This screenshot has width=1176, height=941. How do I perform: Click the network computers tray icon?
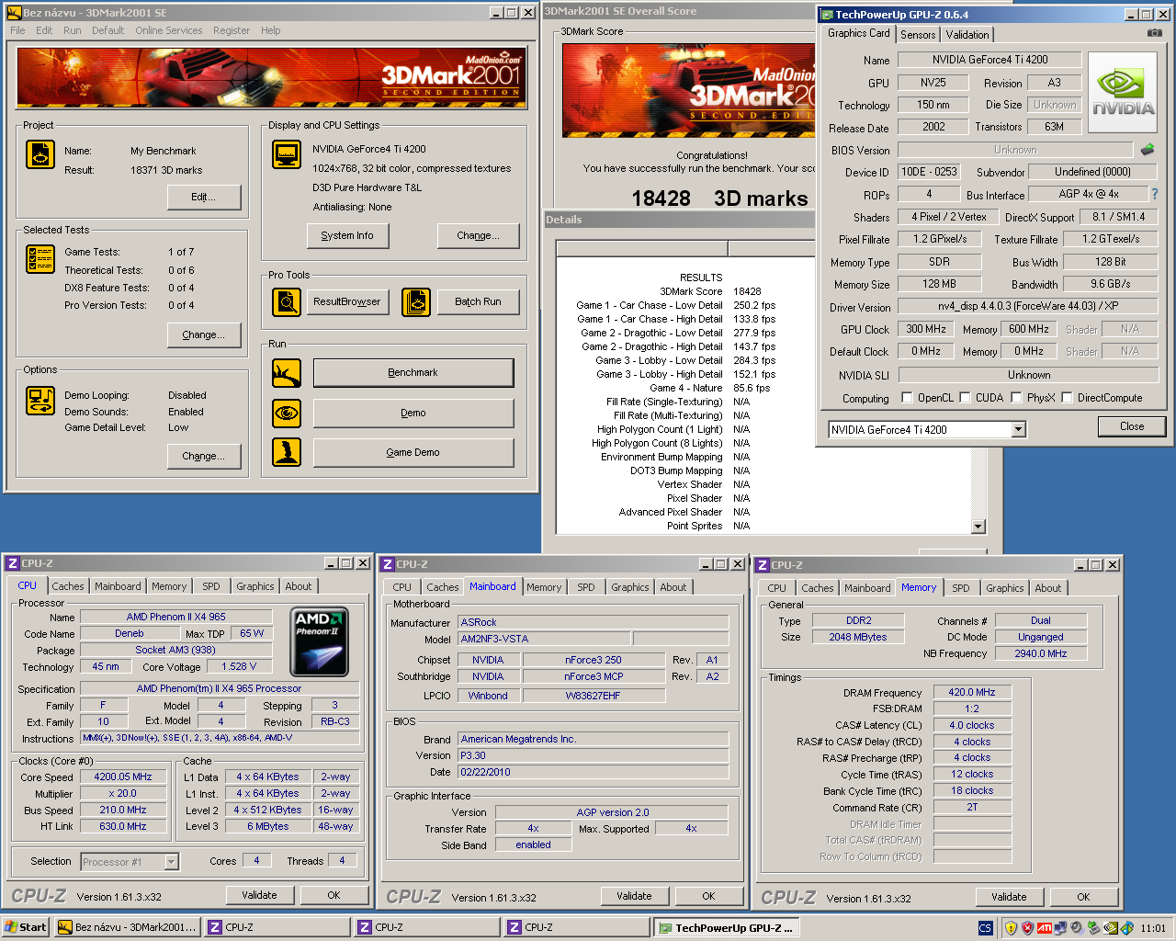1059,928
